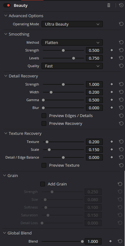Screen dimensions: 125x246
Task: Add keyframe for Smoothing Strength
Action: [112, 50]
